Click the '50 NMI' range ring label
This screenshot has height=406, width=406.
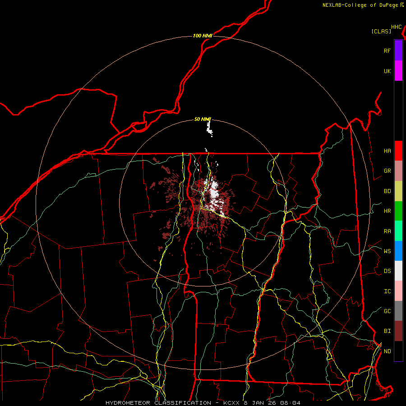pos(203,120)
